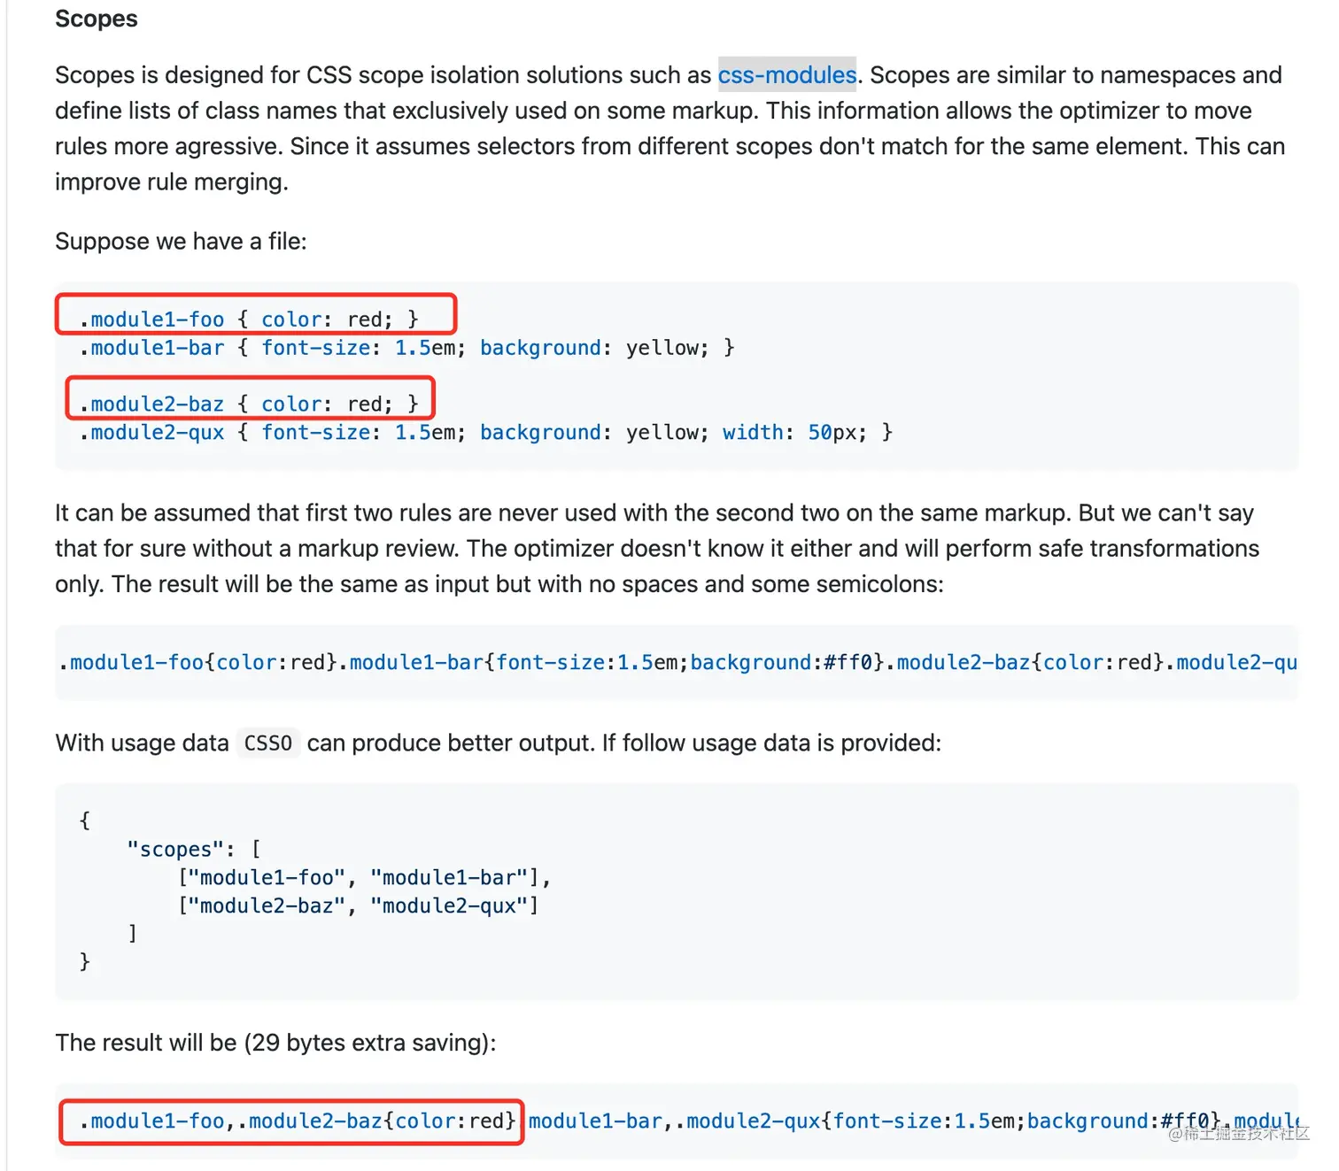1339x1171 pixels.
Task: Click the closing brace line of JSON block
Action: click(x=85, y=962)
